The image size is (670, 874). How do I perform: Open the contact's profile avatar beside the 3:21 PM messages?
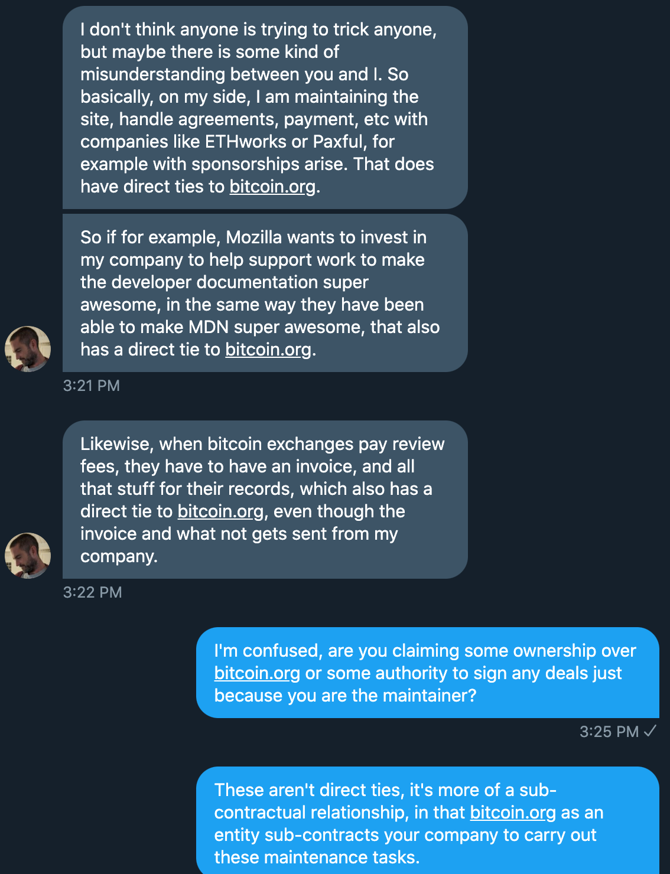[x=28, y=348]
